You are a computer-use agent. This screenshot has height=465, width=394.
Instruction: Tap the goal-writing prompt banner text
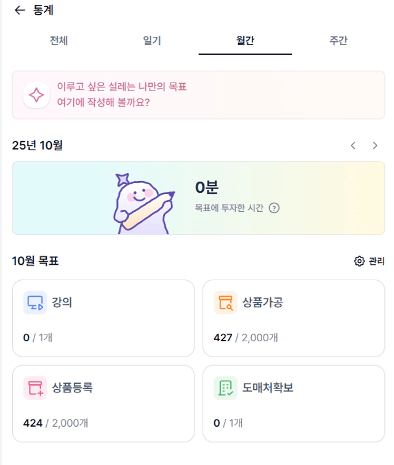pos(122,94)
